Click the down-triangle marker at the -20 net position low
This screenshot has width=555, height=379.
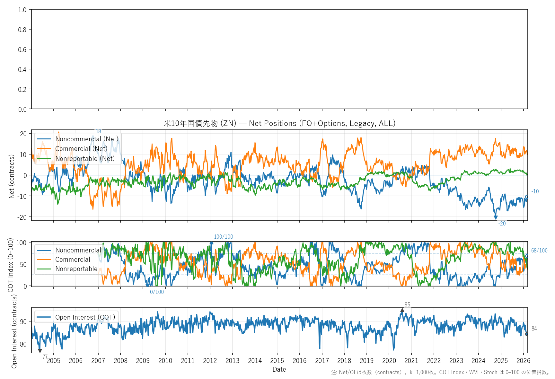pos(496,217)
